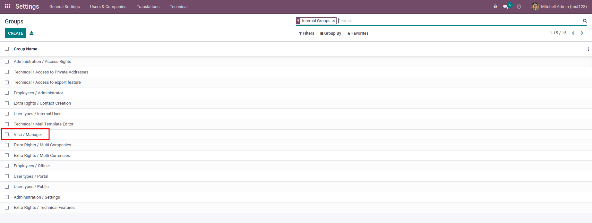This screenshot has height=223, width=592.
Task: Toggle the select-all header checkbox
Action: point(7,49)
